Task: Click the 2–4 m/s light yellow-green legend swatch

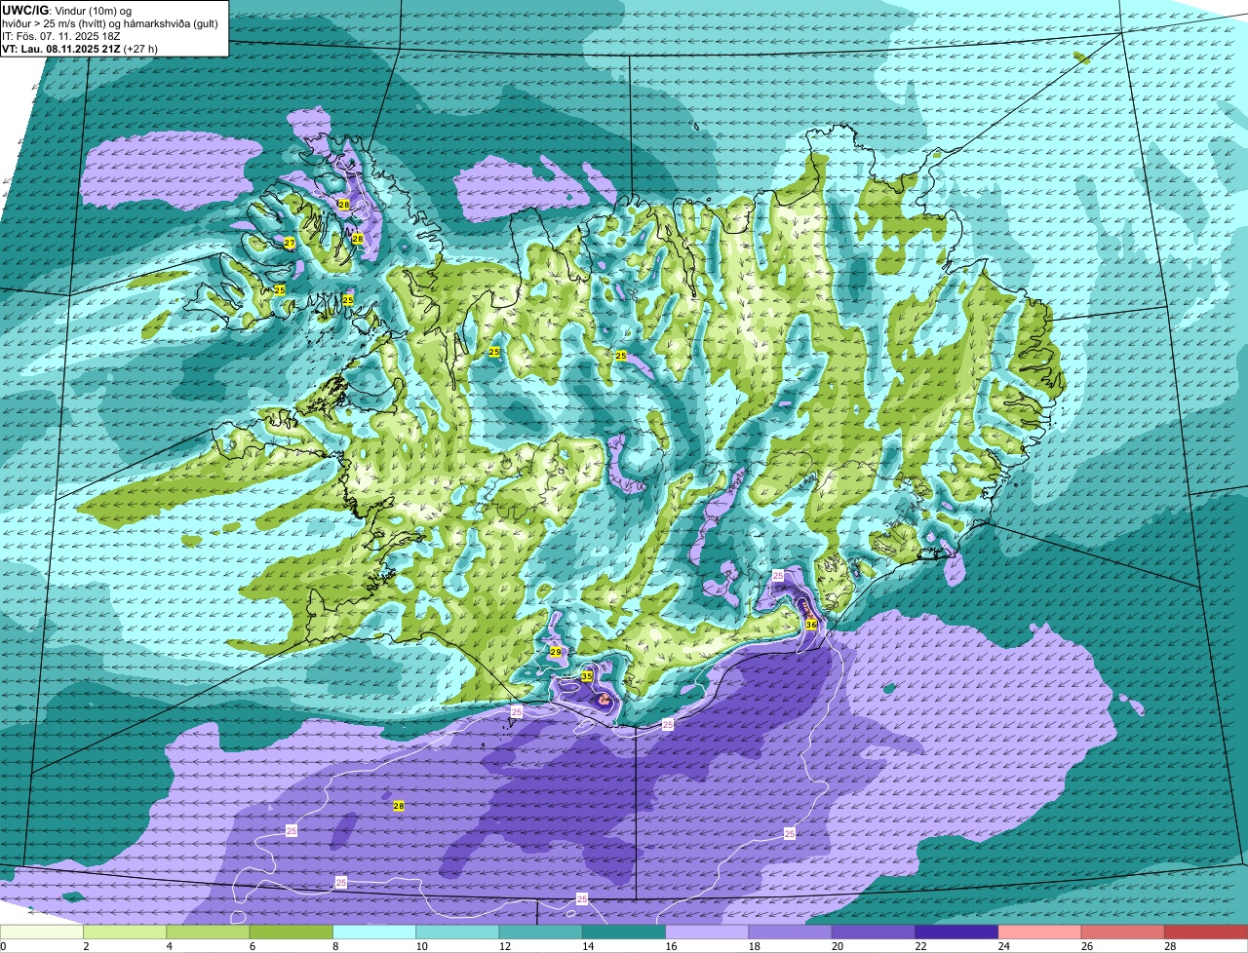Action: (125, 933)
